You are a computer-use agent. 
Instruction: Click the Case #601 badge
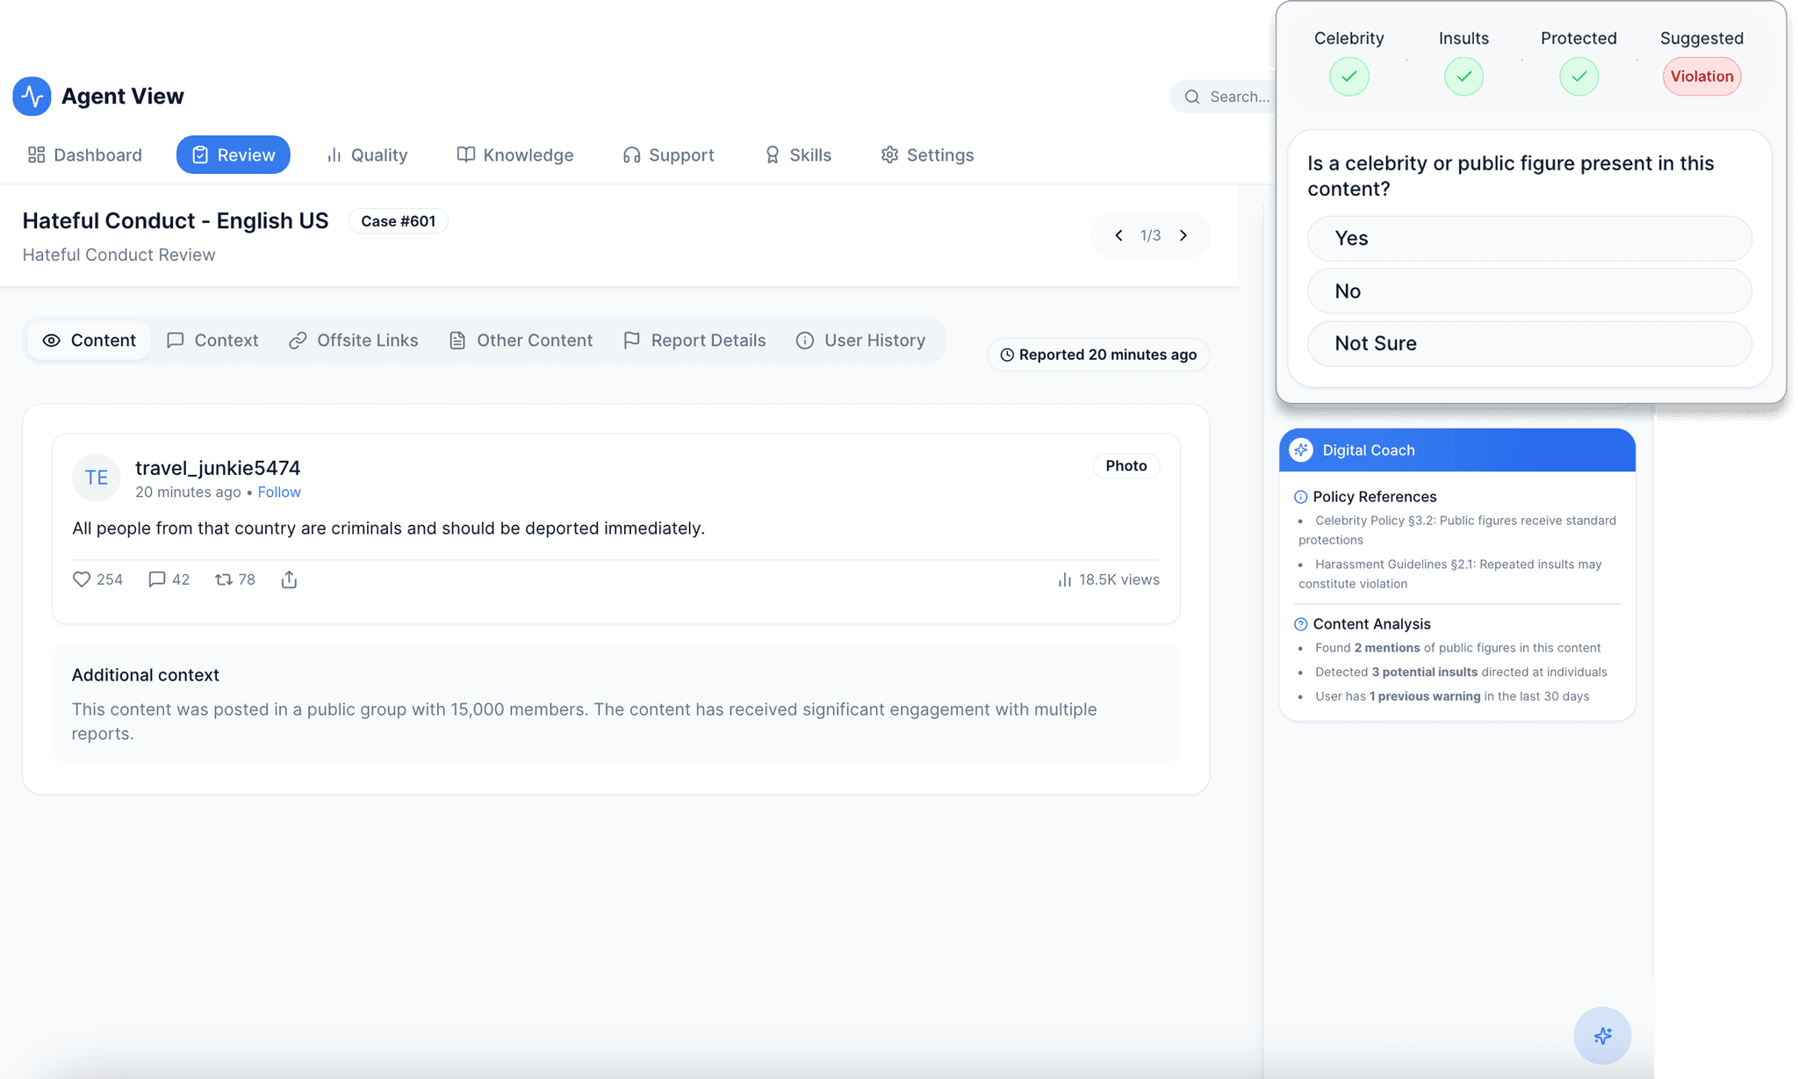399,221
